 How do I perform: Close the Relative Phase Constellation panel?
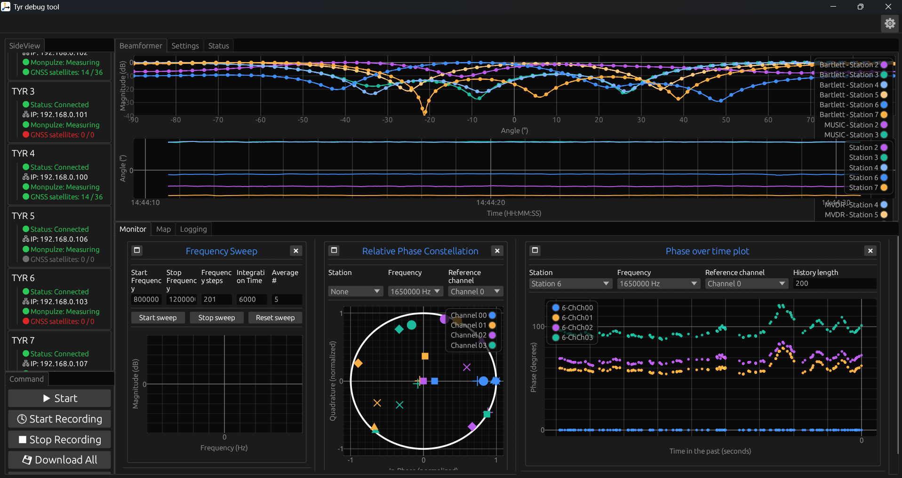click(497, 251)
